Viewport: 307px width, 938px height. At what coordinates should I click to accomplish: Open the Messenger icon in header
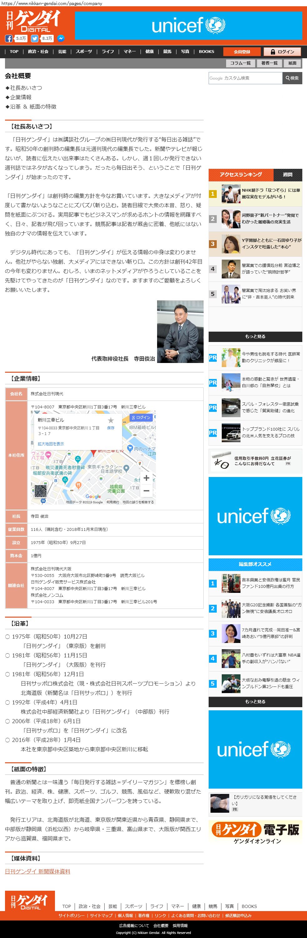click(x=61, y=38)
